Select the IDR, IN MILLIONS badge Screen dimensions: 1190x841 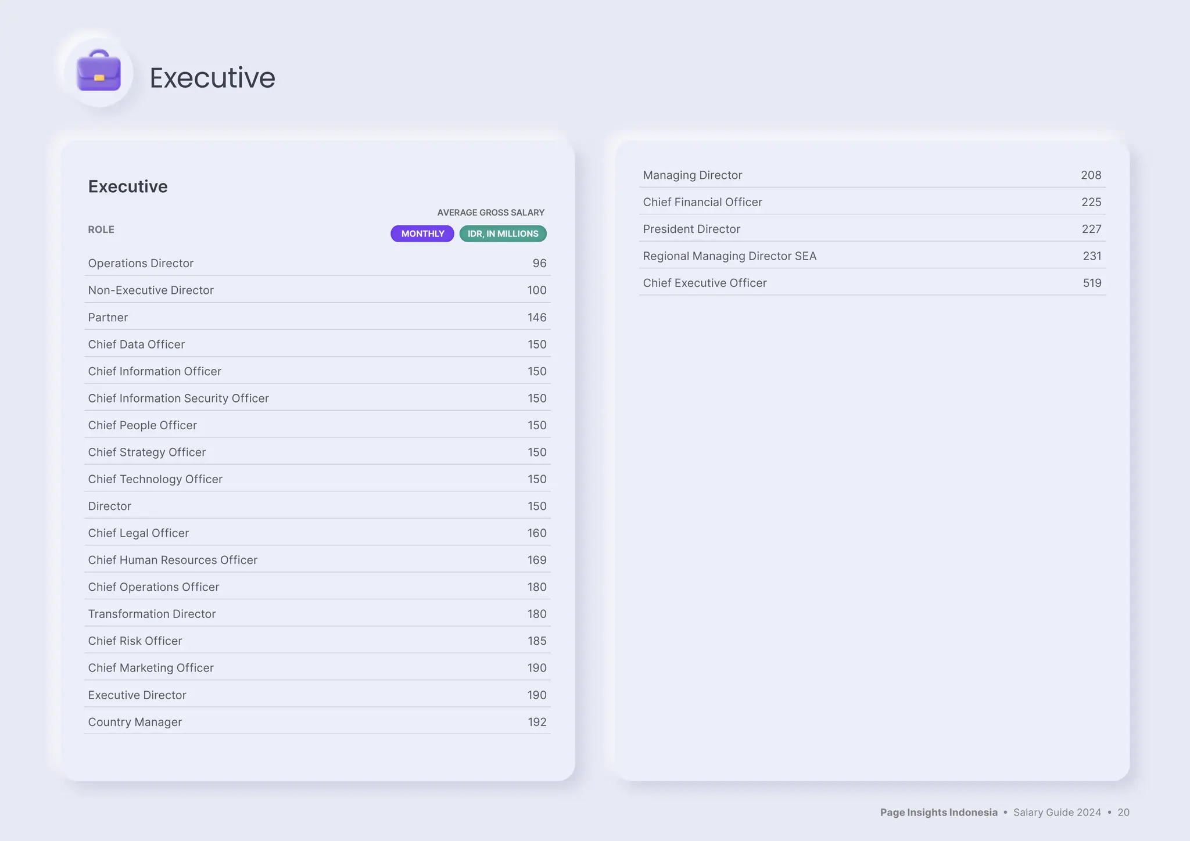[x=503, y=233]
